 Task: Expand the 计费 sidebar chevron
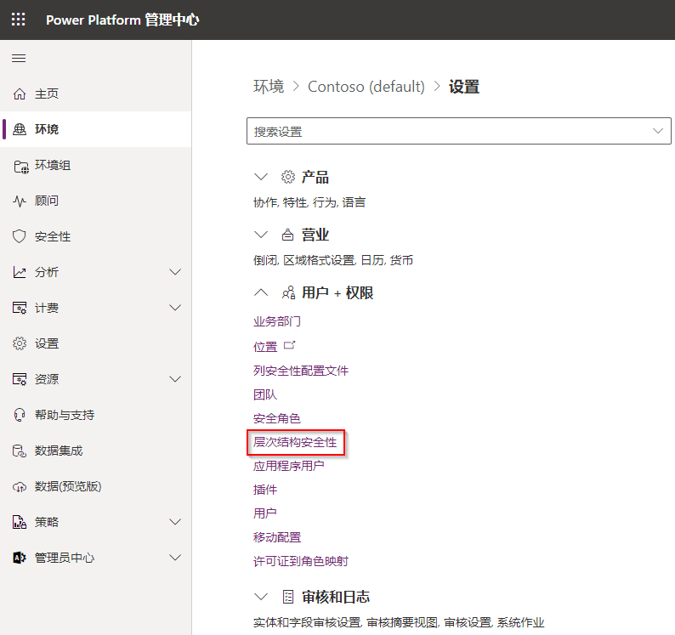175,308
